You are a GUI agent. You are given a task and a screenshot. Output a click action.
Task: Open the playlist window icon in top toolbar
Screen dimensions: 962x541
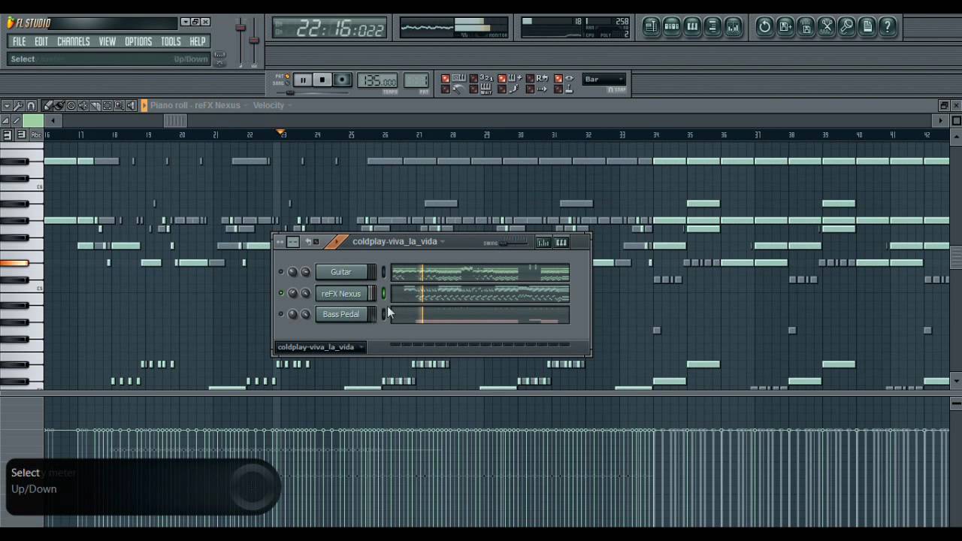click(x=651, y=27)
